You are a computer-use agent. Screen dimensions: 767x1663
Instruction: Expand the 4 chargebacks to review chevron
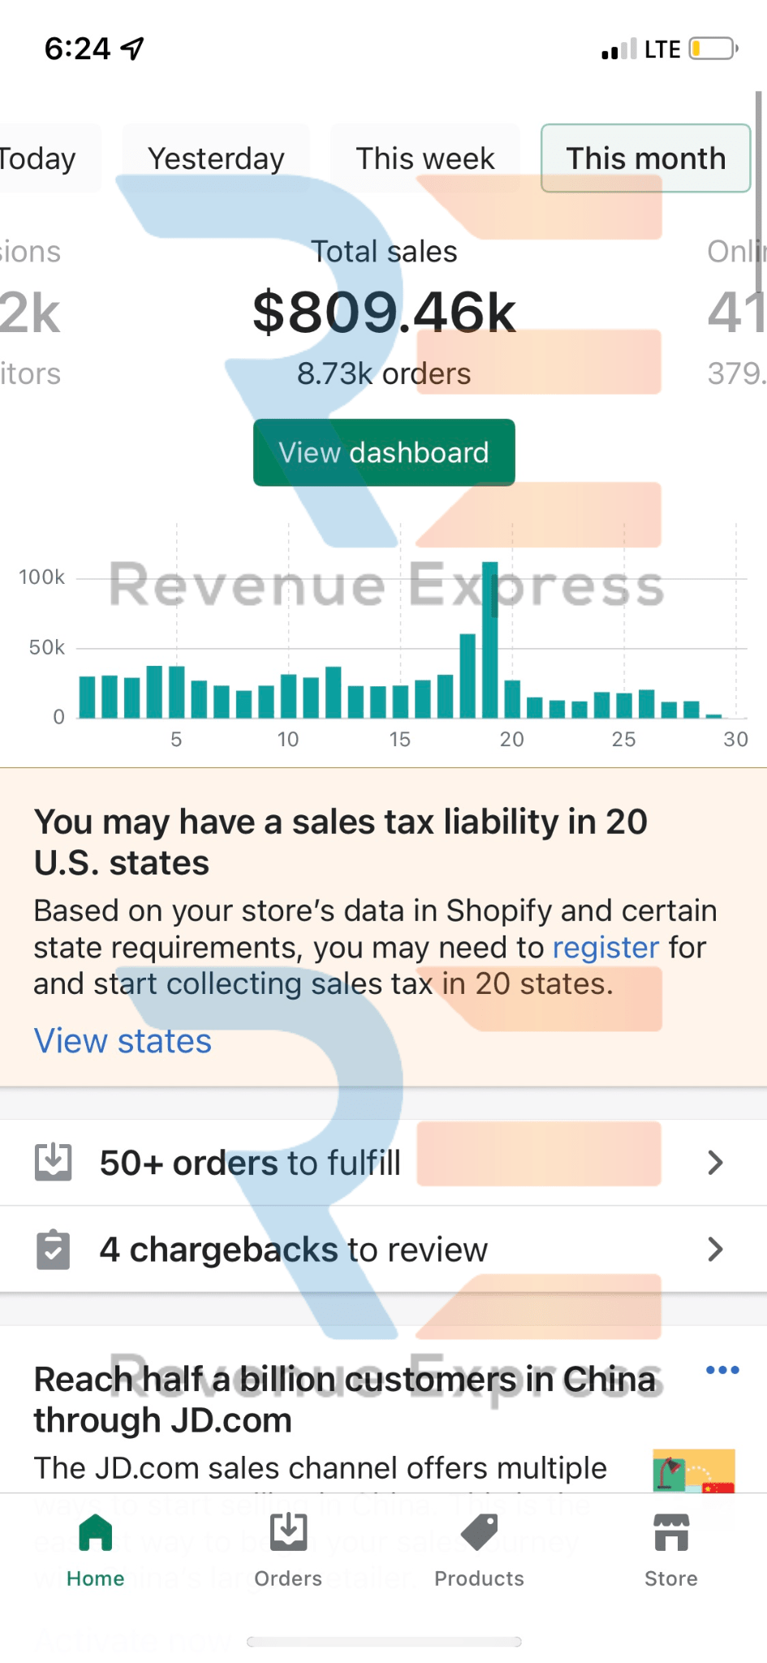point(715,1249)
